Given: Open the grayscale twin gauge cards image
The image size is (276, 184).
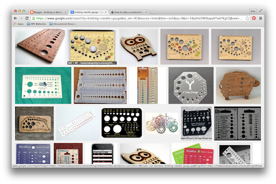Looking at the screenshot, I should [238, 123].
